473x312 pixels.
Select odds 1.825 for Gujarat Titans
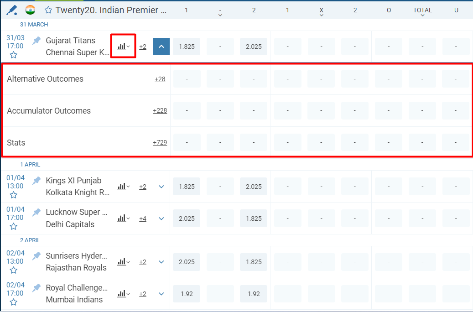187,47
